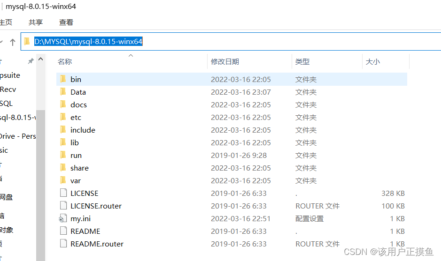
Task: Sort by 大小 column header
Action: click(372, 61)
